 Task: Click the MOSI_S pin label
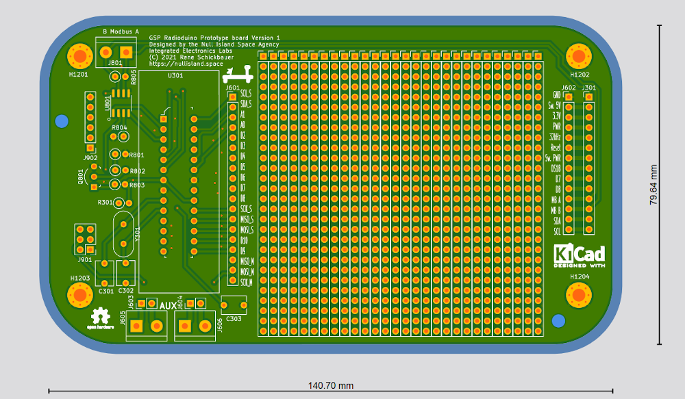click(x=247, y=230)
